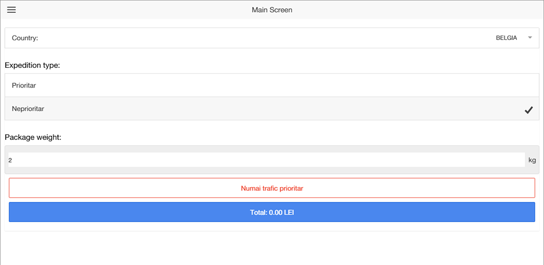The height and width of the screenshot is (265, 544).
Task: Select the Prioritar expedition type
Action: pos(24,85)
